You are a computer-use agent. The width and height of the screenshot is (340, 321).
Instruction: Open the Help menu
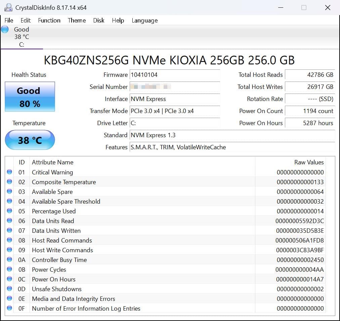(118, 20)
